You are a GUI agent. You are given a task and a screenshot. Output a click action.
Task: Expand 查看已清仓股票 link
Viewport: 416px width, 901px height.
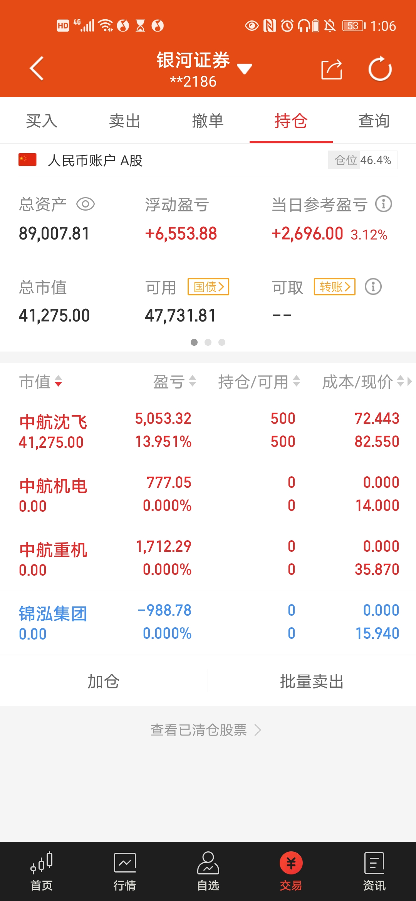206,730
